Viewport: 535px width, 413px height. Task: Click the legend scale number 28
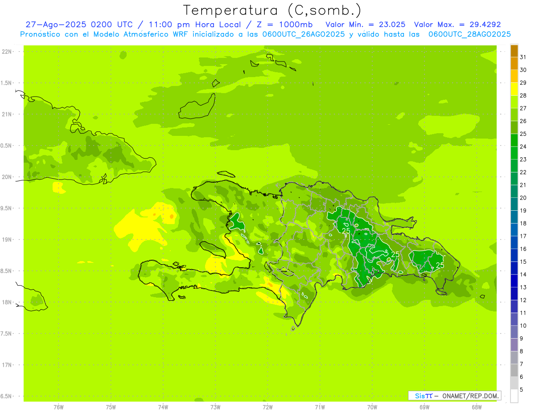coord(523,95)
